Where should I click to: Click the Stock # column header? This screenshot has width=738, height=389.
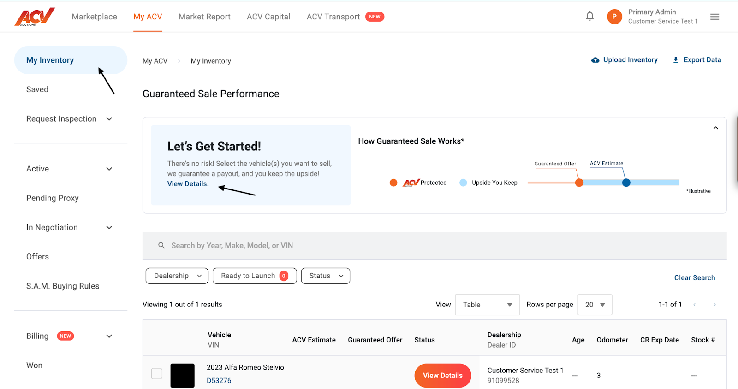703,340
